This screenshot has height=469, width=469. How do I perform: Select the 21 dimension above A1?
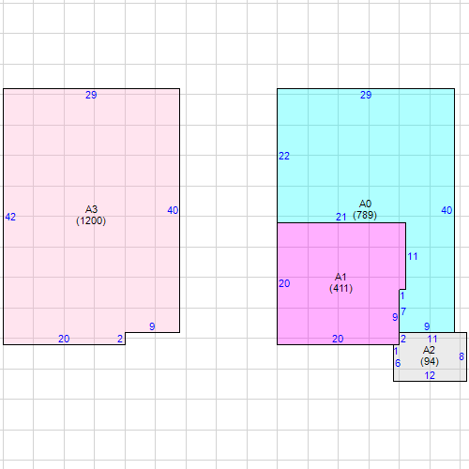pos(340,217)
